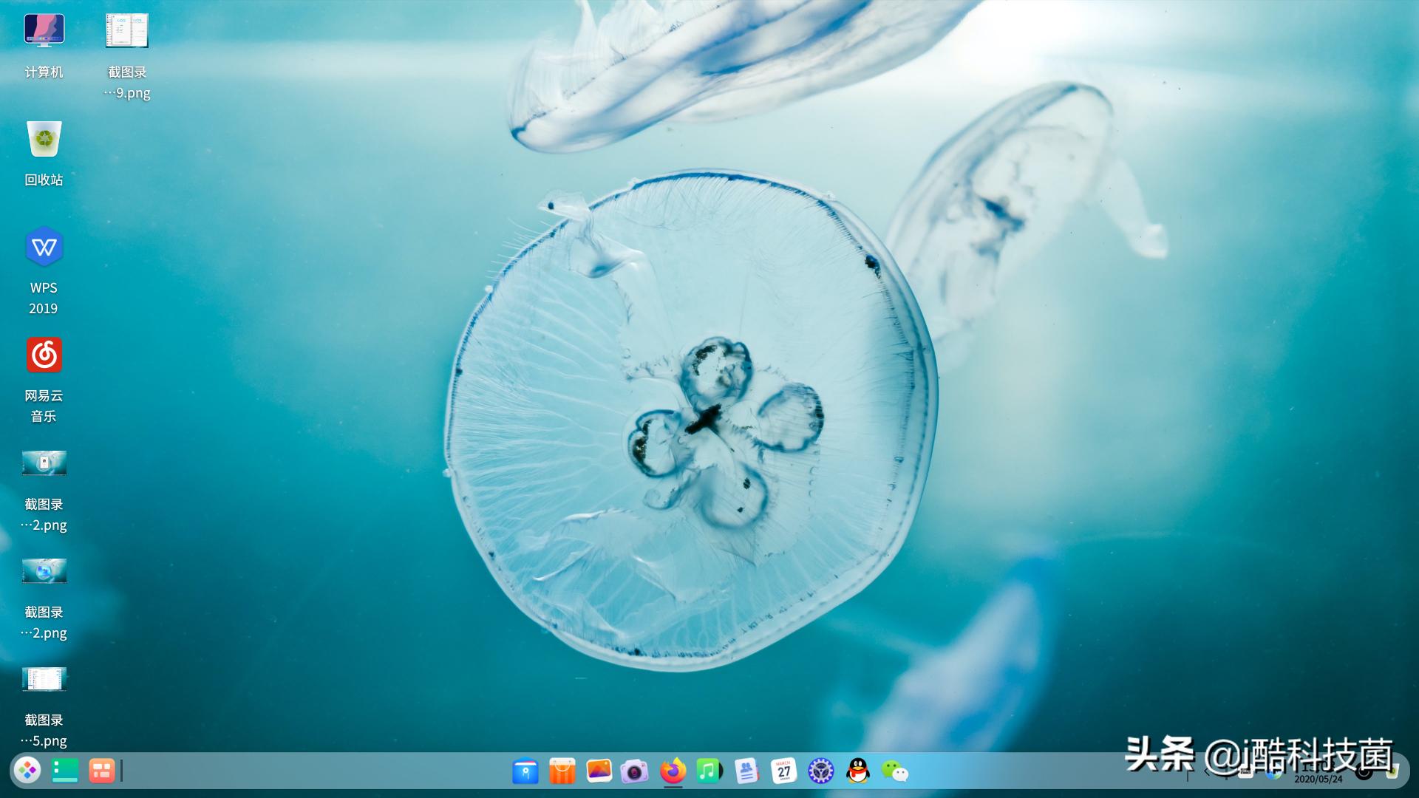Open the image album dock icon

[599, 771]
